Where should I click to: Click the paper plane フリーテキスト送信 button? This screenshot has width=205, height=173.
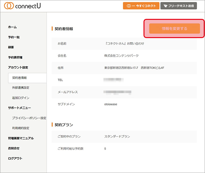coord(179,6)
